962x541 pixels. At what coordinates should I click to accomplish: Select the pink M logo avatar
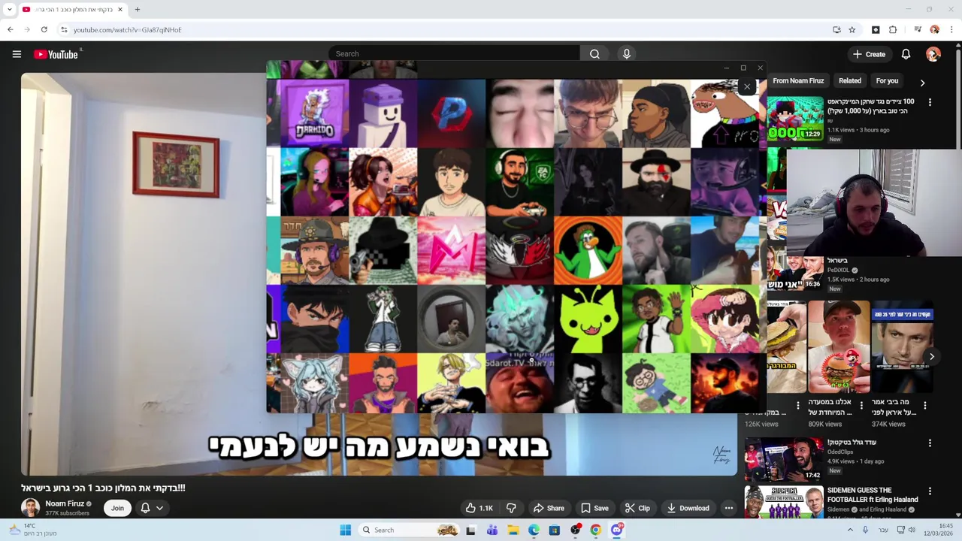(x=451, y=251)
